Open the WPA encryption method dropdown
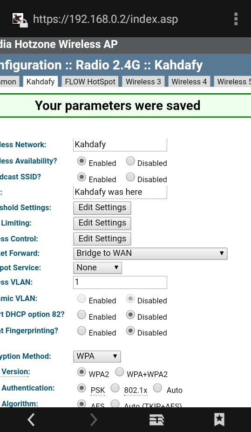This screenshot has width=251, height=432. coord(97,357)
